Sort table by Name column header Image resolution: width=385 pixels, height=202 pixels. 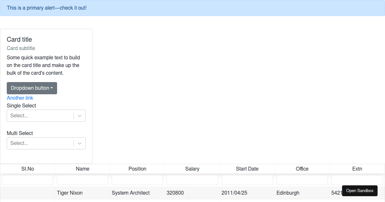[x=82, y=169]
